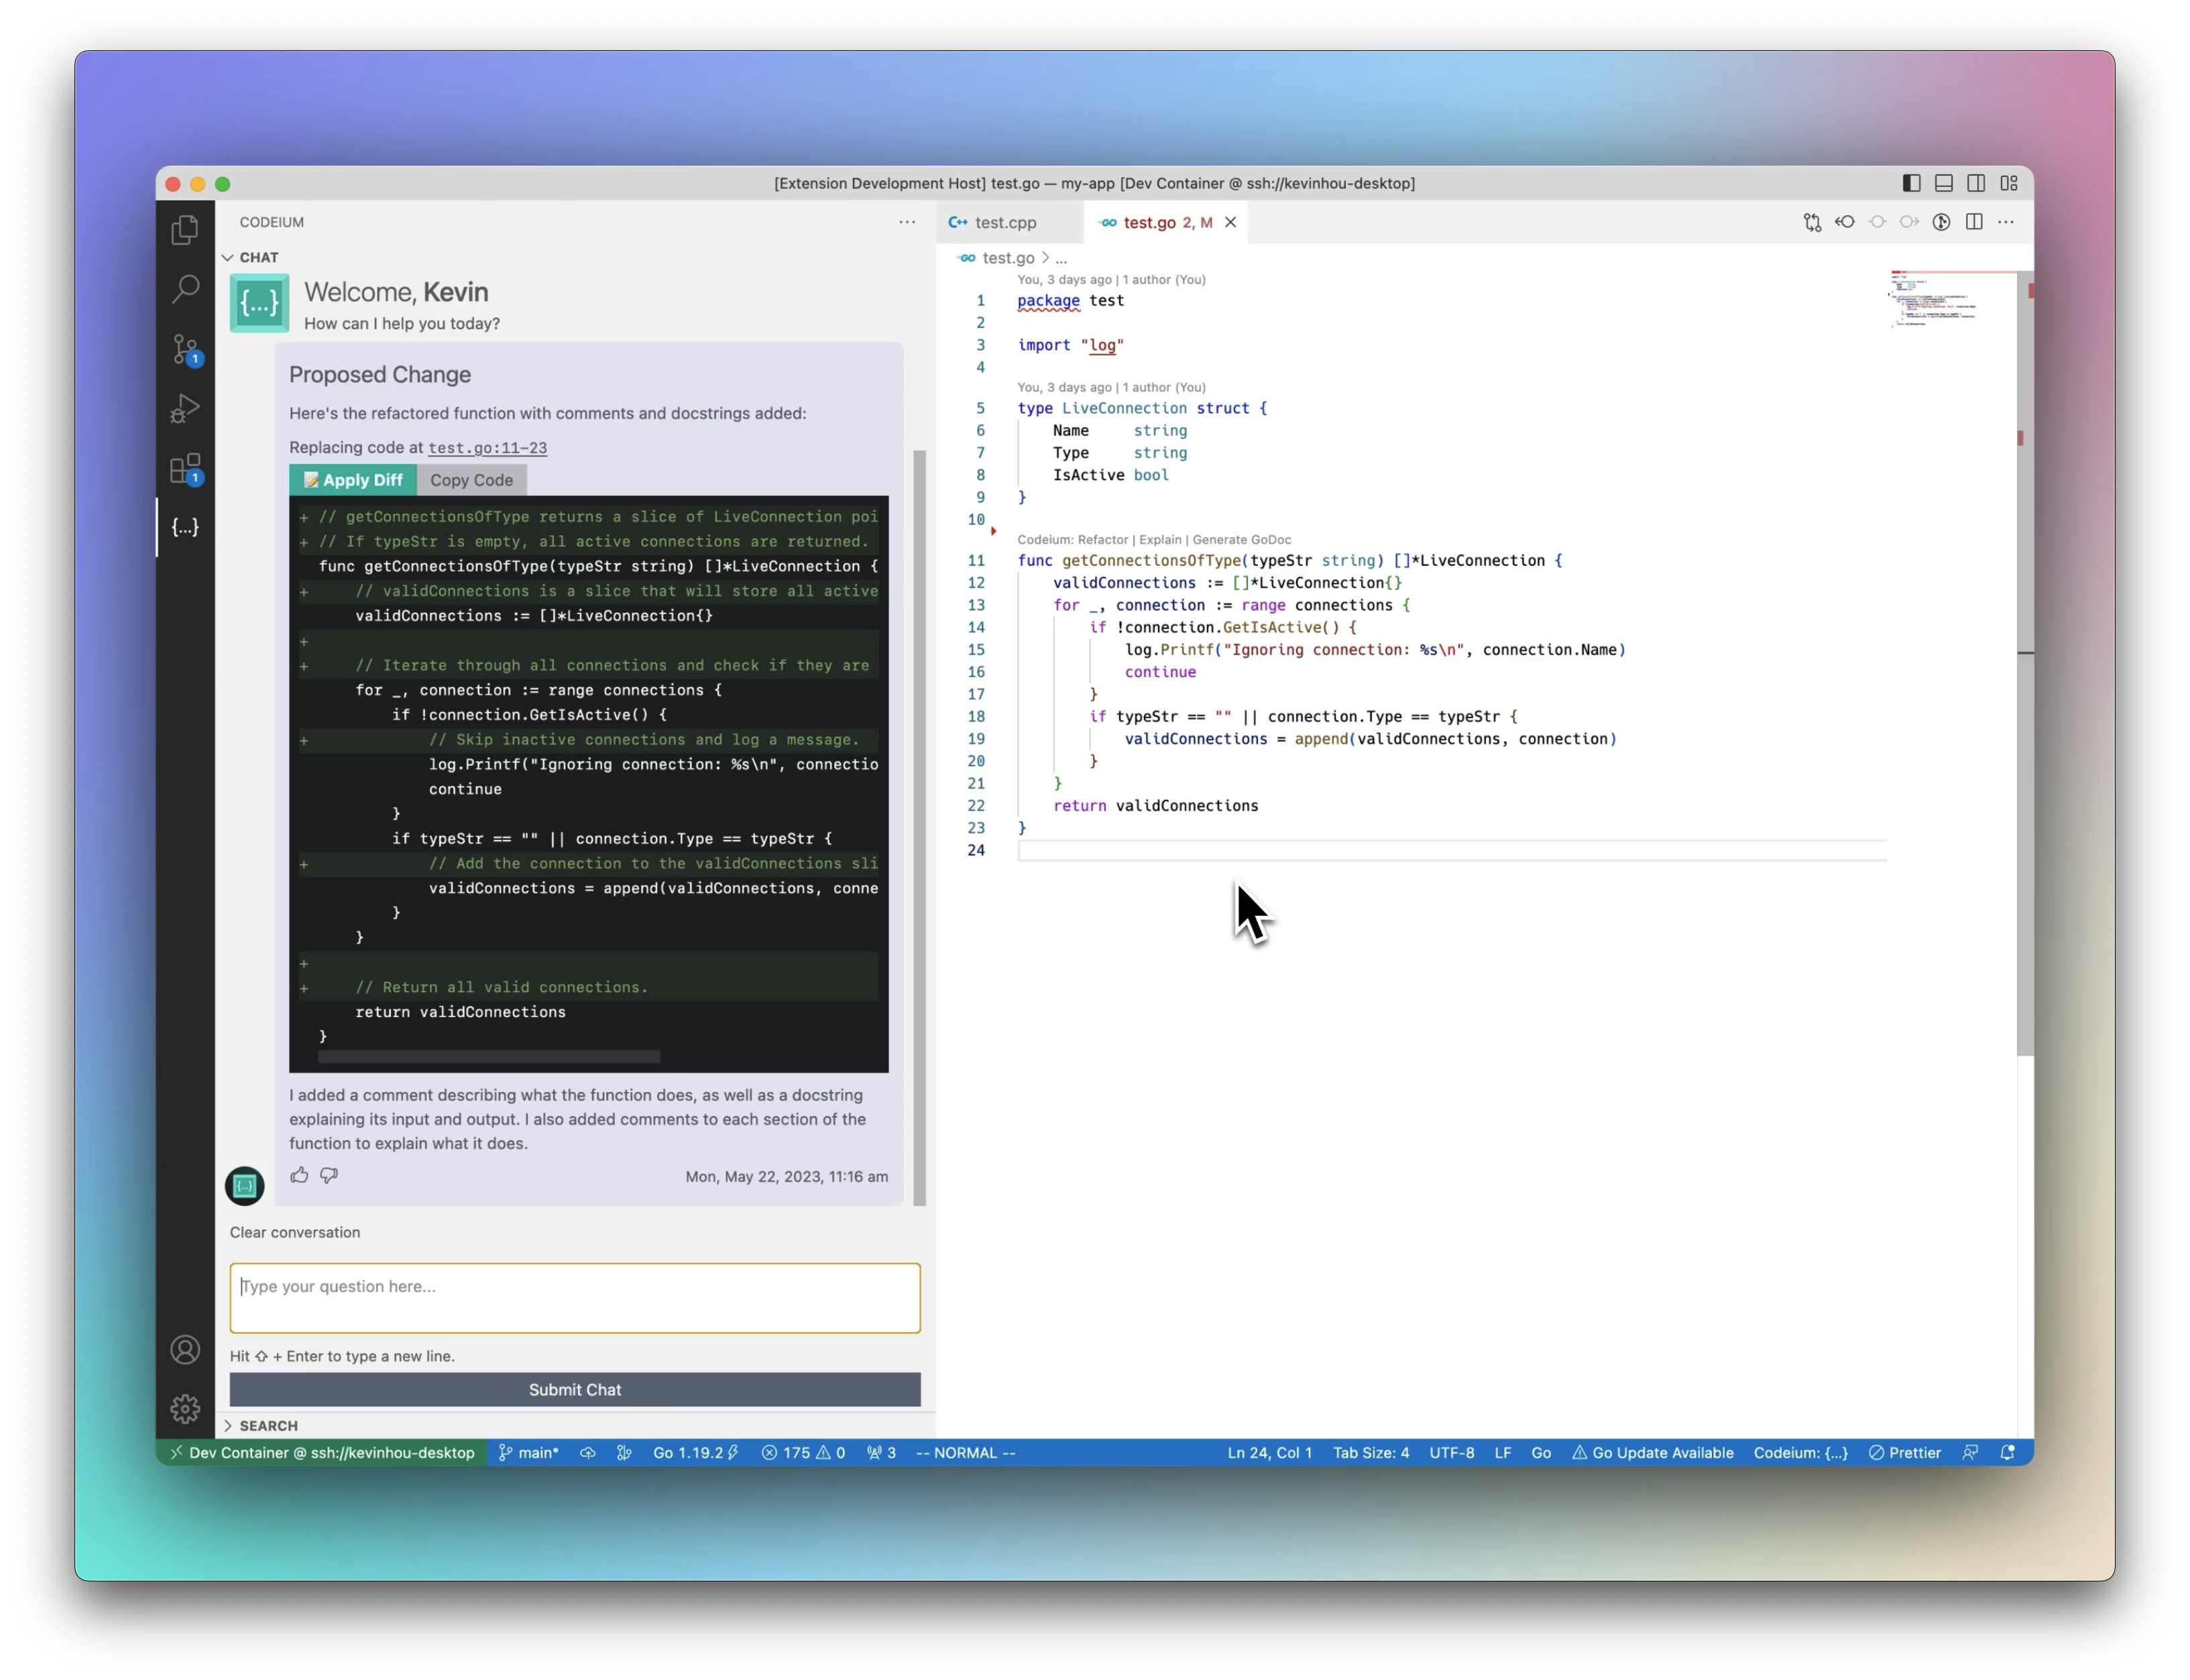Click the Codeium logo avatar below message

click(x=245, y=1186)
